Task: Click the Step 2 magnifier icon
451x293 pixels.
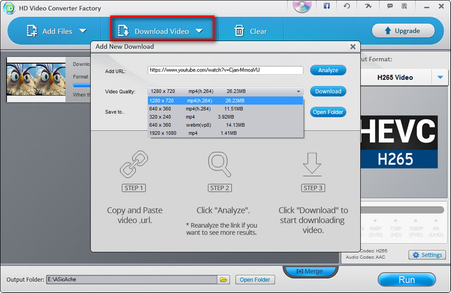Action: 220,164
